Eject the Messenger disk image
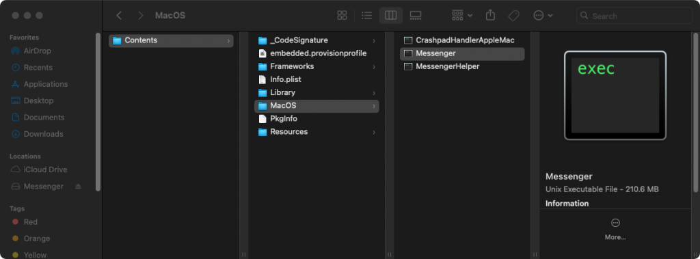The height and width of the screenshot is (259, 700). (79, 186)
